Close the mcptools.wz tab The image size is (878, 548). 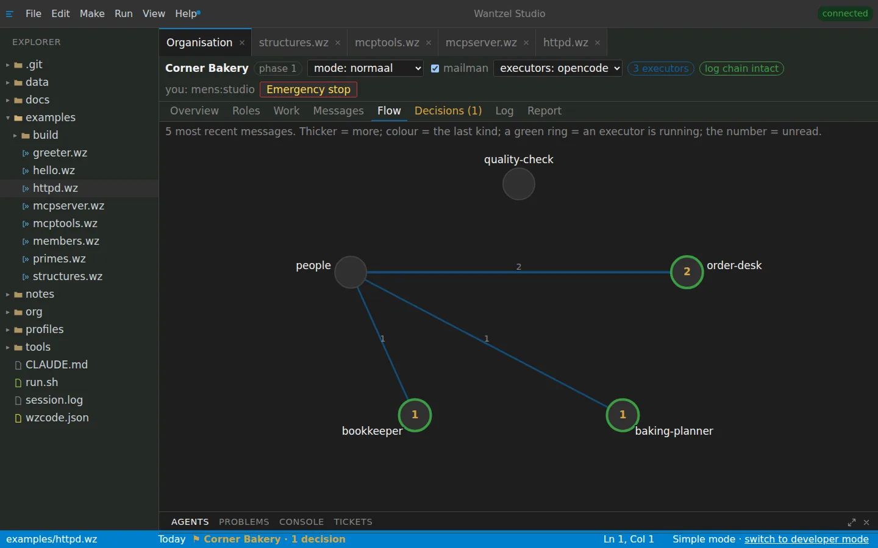click(x=429, y=43)
